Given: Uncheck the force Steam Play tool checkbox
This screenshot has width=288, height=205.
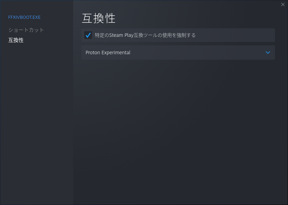Looking at the screenshot, I should point(88,35).
